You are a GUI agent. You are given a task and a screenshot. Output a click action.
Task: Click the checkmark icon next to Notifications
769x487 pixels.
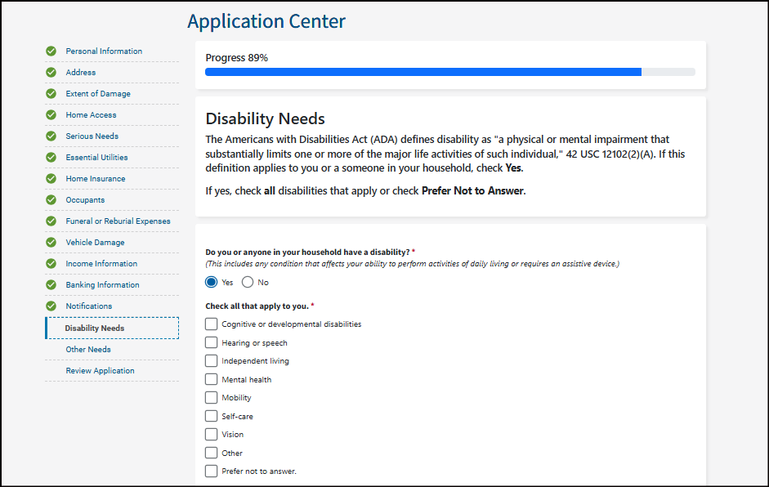[x=51, y=306]
